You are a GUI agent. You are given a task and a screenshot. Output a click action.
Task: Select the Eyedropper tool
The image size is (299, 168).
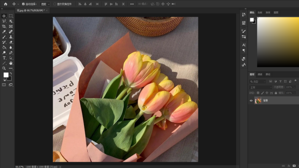pos(4,32)
